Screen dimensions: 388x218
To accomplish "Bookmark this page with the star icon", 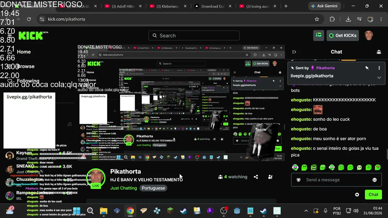I will click(317, 19).
